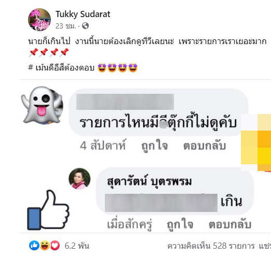Click the Tukky Sudarat page name
The height and width of the screenshot is (256, 271).
pos(83,14)
